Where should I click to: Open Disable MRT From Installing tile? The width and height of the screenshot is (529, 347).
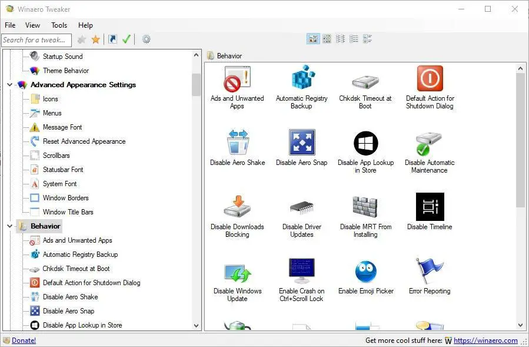(x=366, y=216)
